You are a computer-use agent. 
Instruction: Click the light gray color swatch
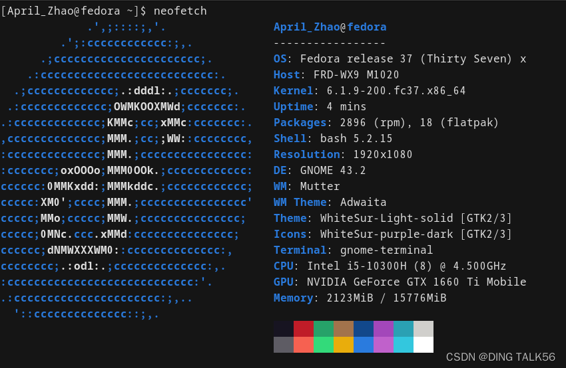click(x=424, y=329)
